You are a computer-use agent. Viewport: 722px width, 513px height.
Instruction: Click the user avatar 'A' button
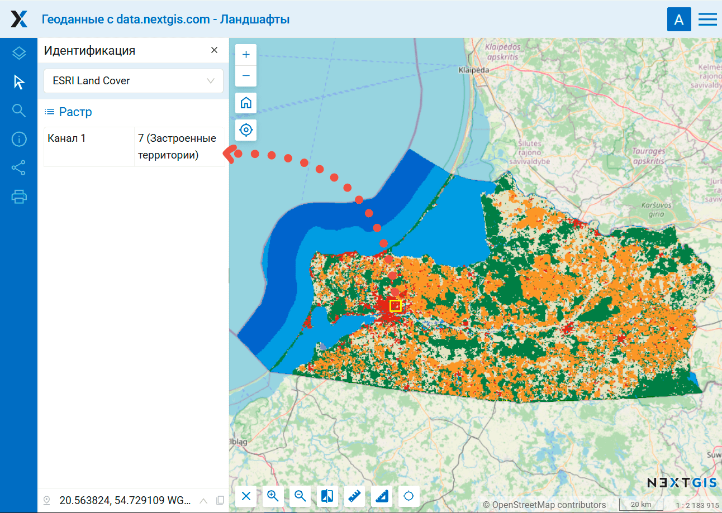click(679, 20)
